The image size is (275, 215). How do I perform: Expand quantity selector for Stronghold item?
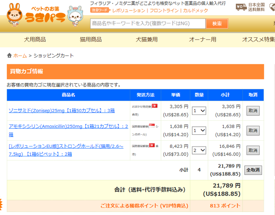199,150
